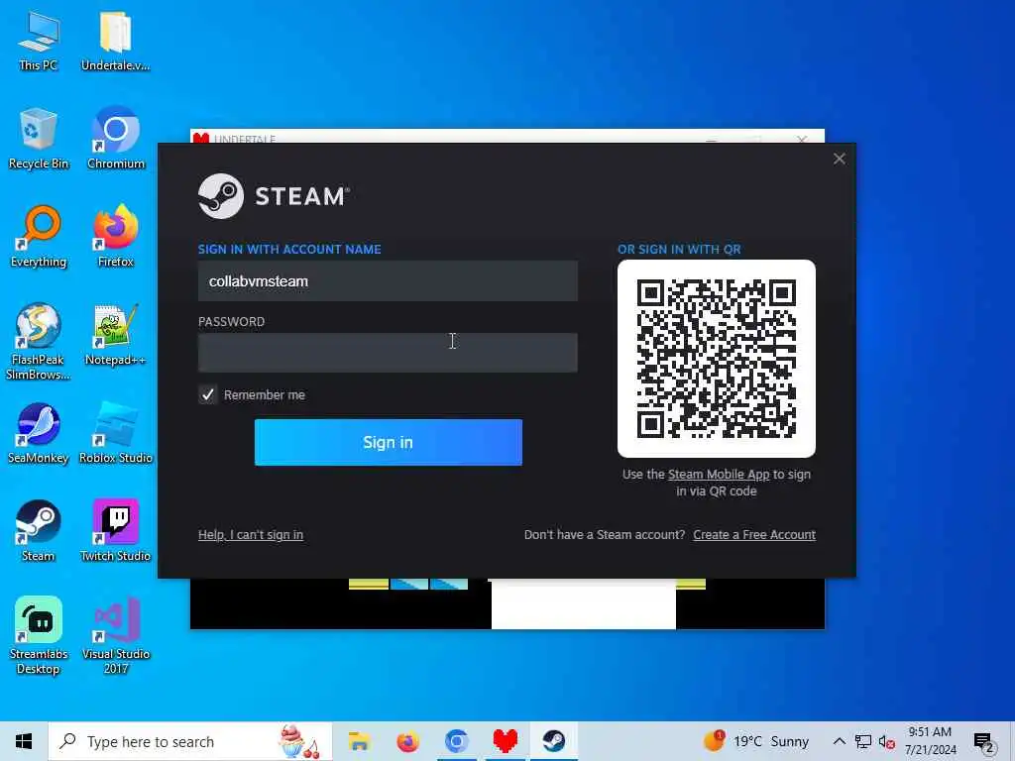Click the account name field with collabvmsteam
Image resolution: width=1015 pixels, height=761 pixels.
pyautogui.click(x=388, y=281)
